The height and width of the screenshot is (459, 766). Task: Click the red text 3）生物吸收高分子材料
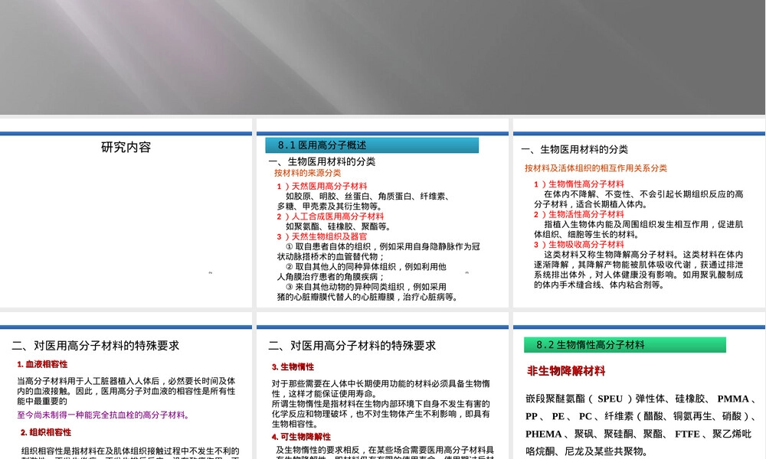pyautogui.click(x=579, y=245)
